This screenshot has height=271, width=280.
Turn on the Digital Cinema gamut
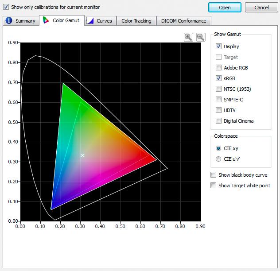coord(218,121)
